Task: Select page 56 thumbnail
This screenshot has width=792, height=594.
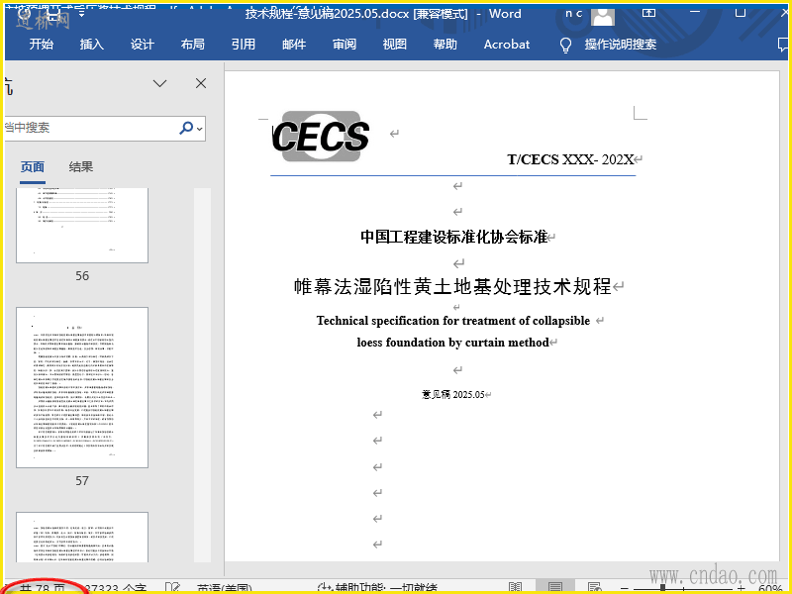Action: tap(82, 226)
